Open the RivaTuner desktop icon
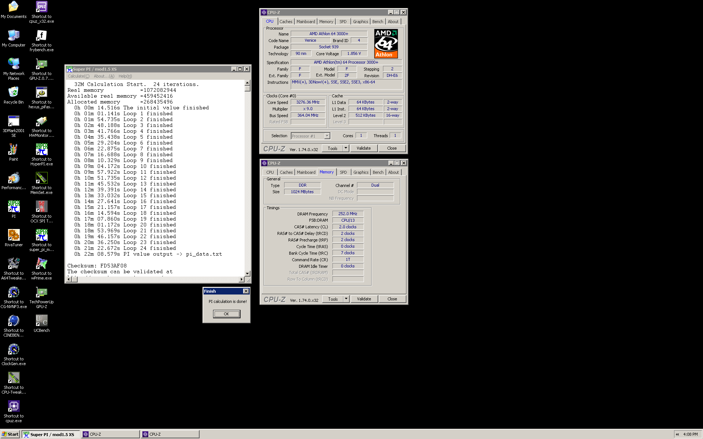The height and width of the screenshot is (439, 703). (14, 238)
